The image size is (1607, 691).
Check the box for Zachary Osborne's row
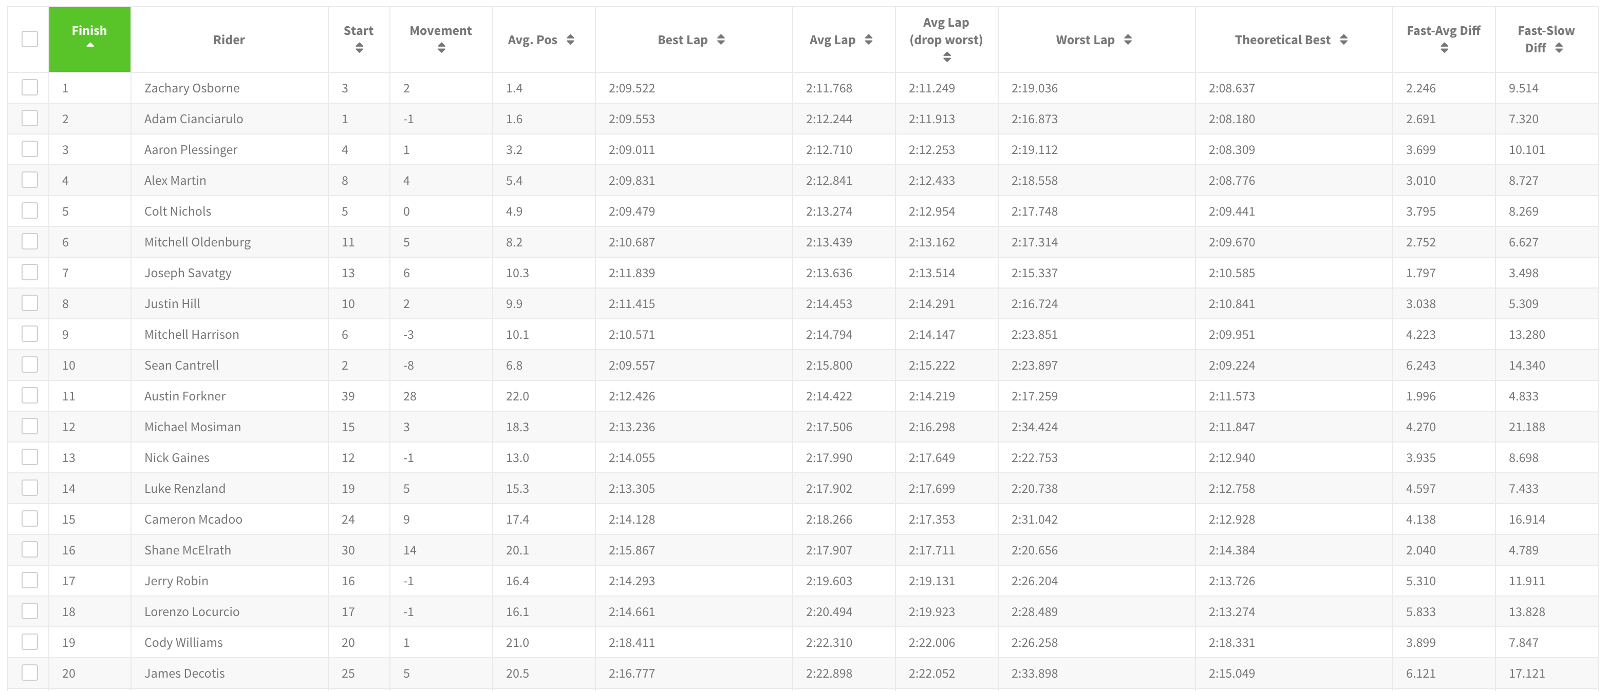coord(29,87)
